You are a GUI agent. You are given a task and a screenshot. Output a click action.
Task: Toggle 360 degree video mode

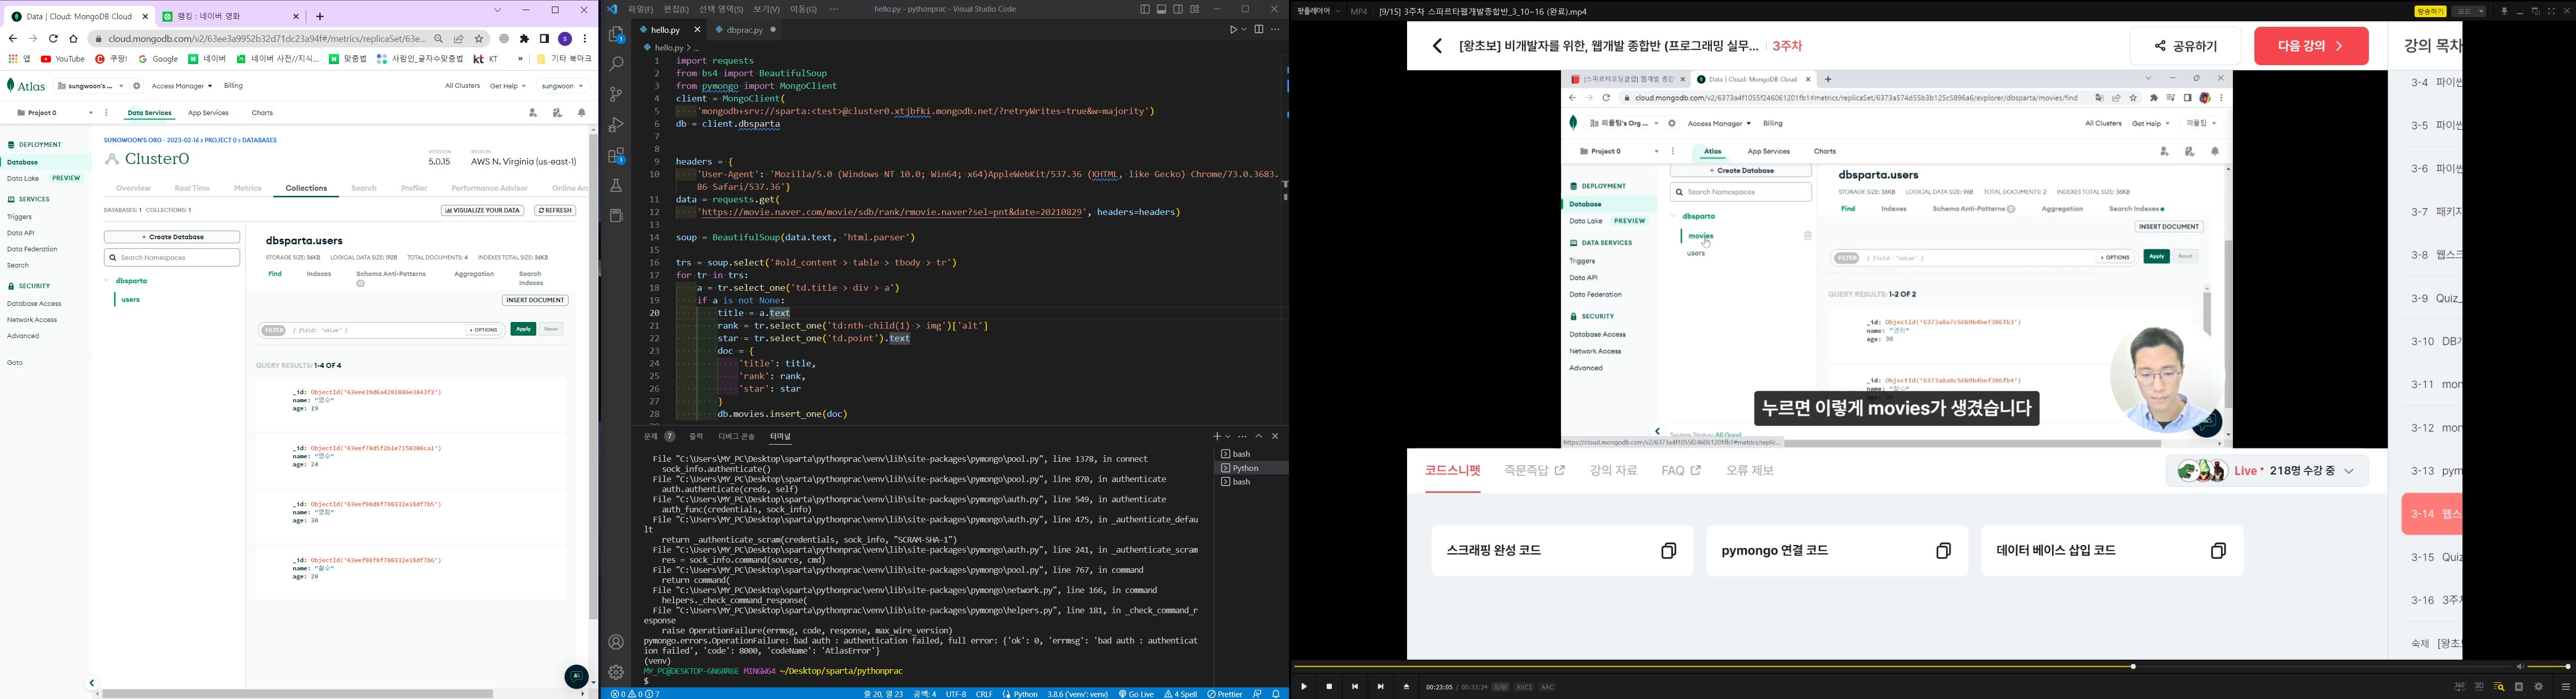coord(2460,687)
